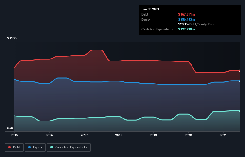Select the 2015 x-axis label

[x=14, y=135]
